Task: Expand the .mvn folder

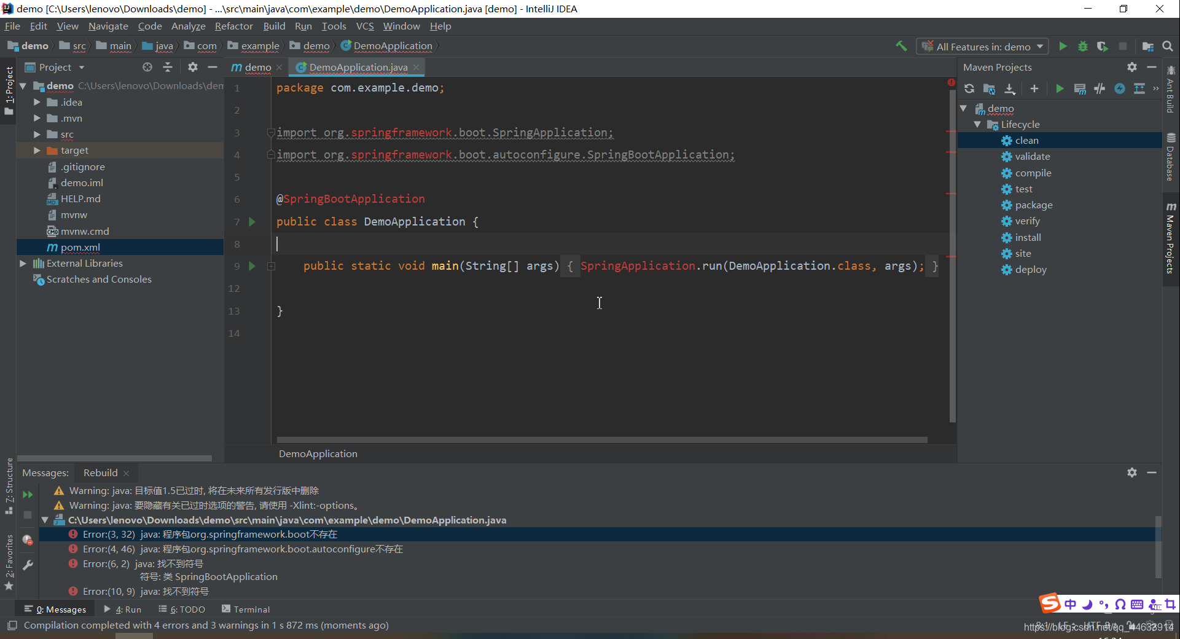Action: [x=37, y=118]
